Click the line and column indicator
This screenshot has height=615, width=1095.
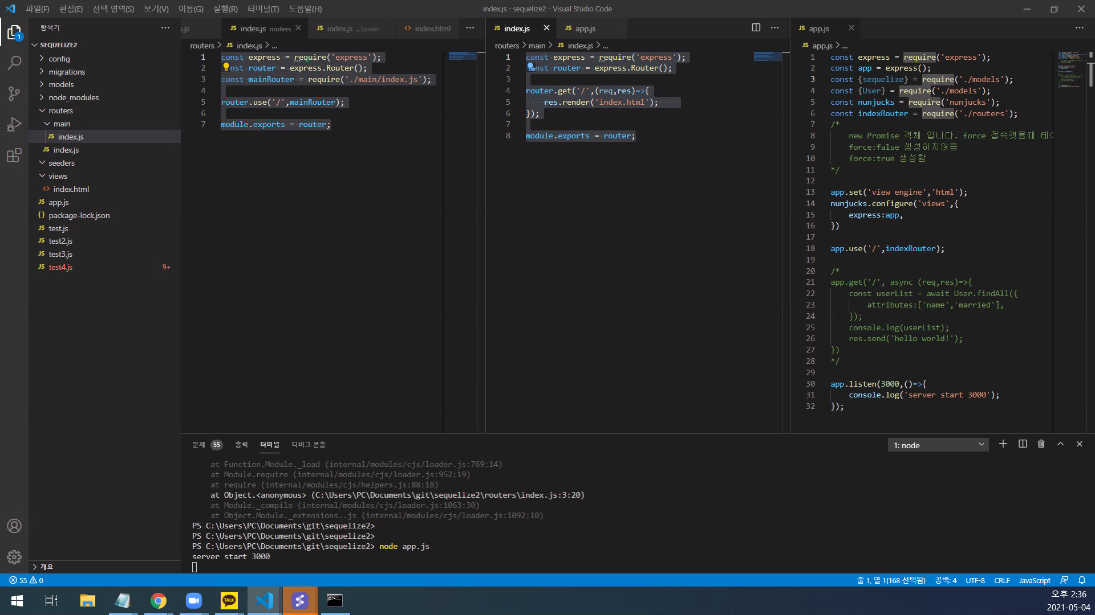[x=891, y=580]
